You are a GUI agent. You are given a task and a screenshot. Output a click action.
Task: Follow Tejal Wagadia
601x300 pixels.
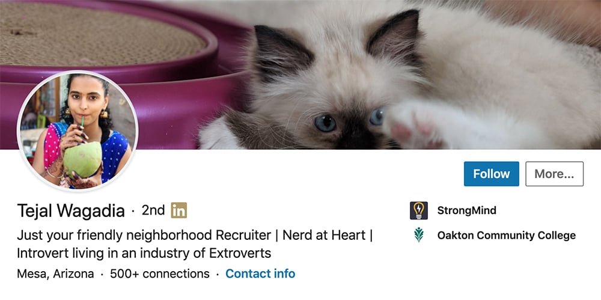(x=492, y=174)
